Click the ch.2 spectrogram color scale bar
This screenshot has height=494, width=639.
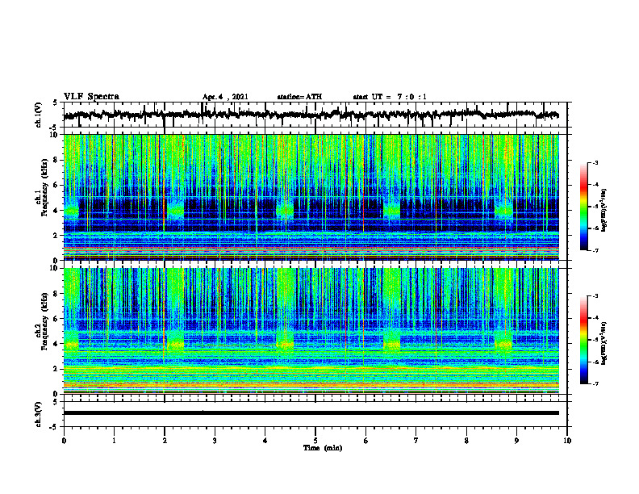[x=583, y=340]
